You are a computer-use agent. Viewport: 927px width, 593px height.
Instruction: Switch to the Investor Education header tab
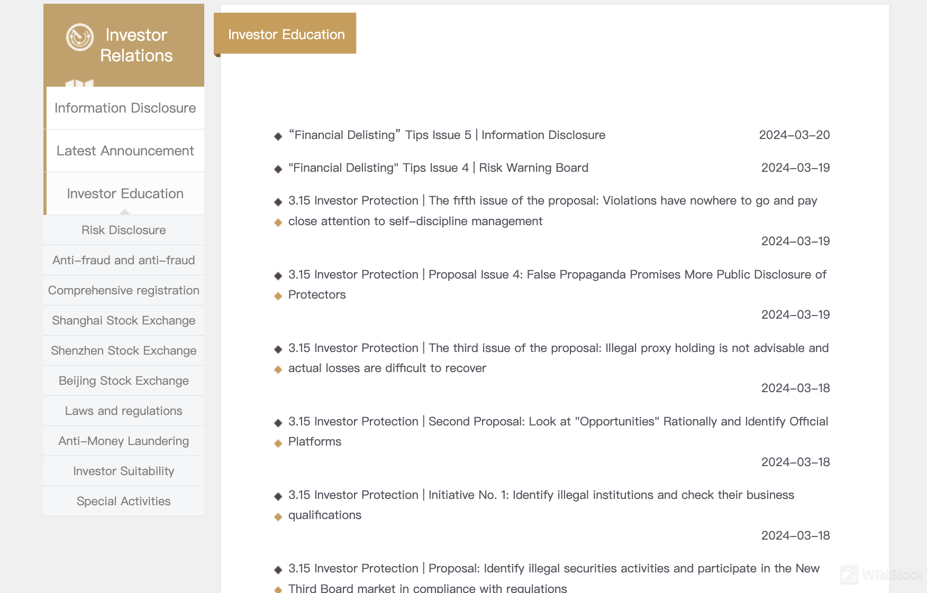click(286, 34)
